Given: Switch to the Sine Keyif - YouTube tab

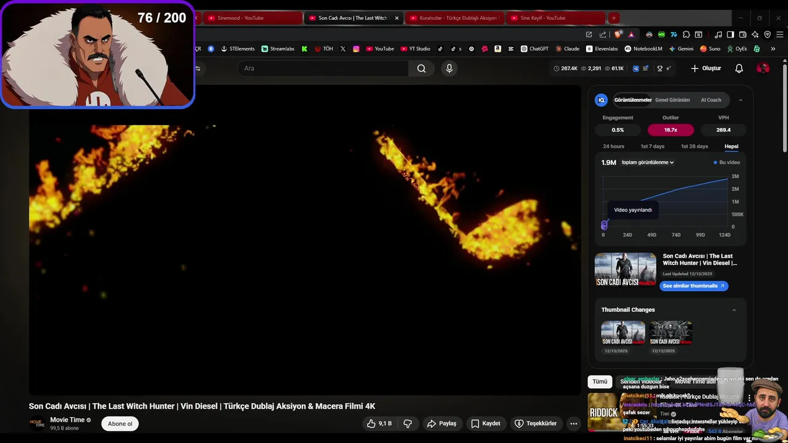Looking at the screenshot, I should [x=555, y=18].
